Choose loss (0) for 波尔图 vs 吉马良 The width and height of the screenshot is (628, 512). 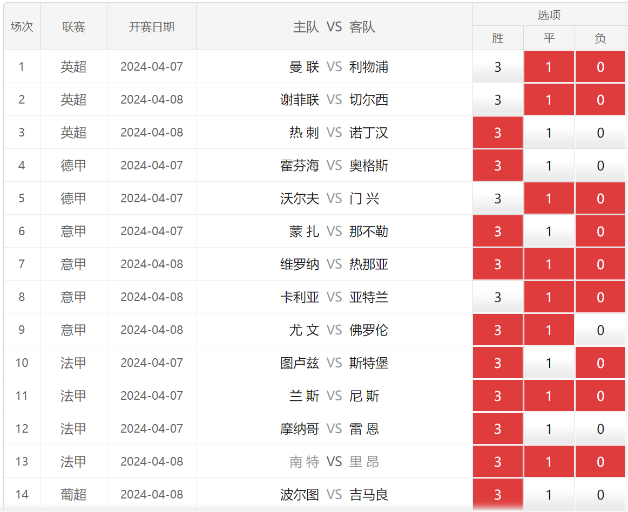(600, 494)
